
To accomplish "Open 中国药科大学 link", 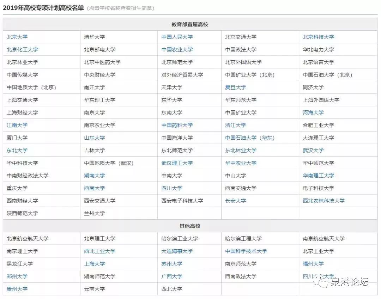I will tap(177, 125).
